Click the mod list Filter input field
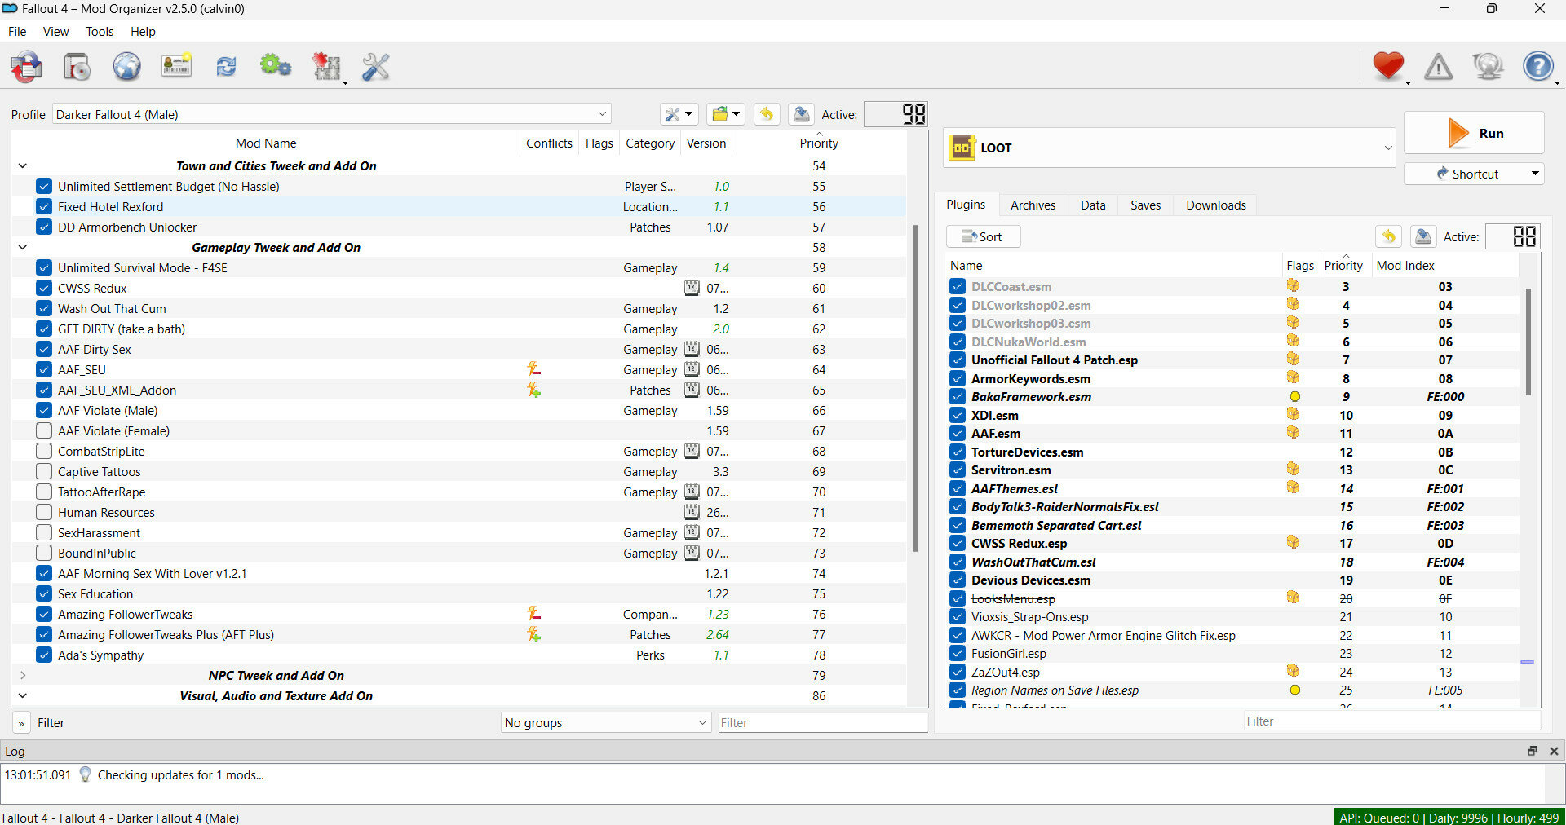Image resolution: width=1566 pixels, height=825 pixels. tap(822, 723)
